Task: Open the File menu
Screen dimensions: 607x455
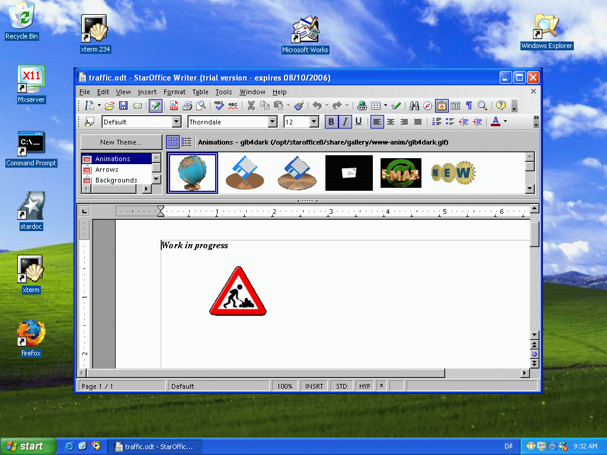Action: click(84, 92)
